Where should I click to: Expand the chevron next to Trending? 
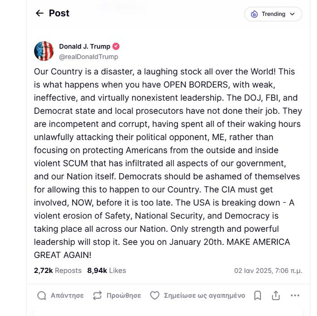(292, 14)
